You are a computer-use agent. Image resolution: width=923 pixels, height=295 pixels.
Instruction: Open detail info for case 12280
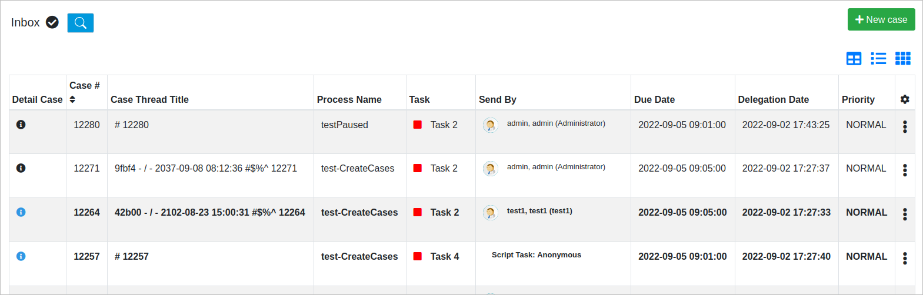21,125
